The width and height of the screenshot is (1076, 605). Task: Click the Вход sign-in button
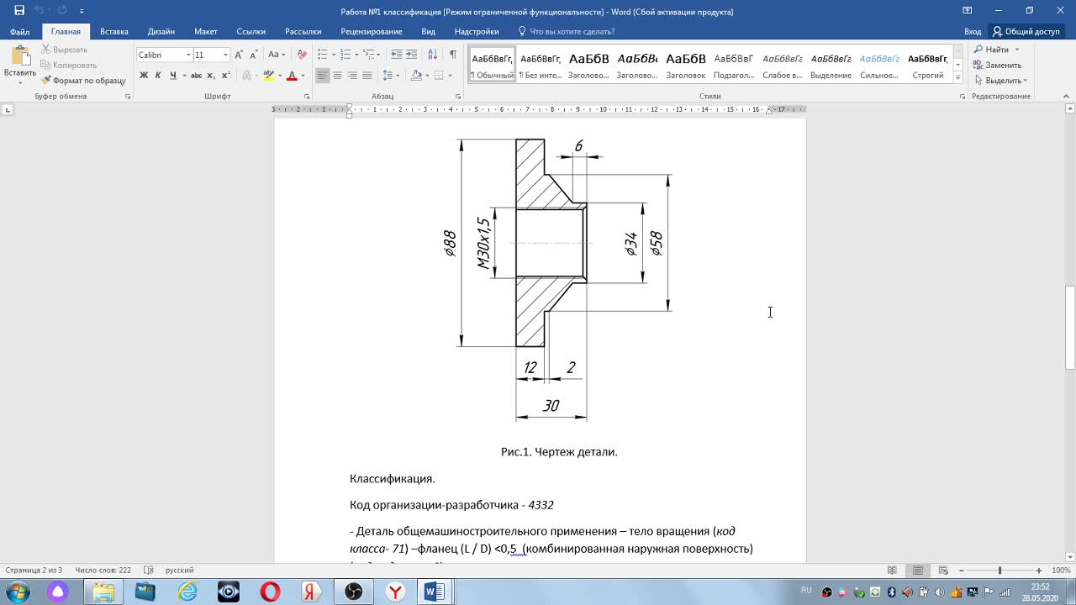pyautogui.click(x=973, y=32)
